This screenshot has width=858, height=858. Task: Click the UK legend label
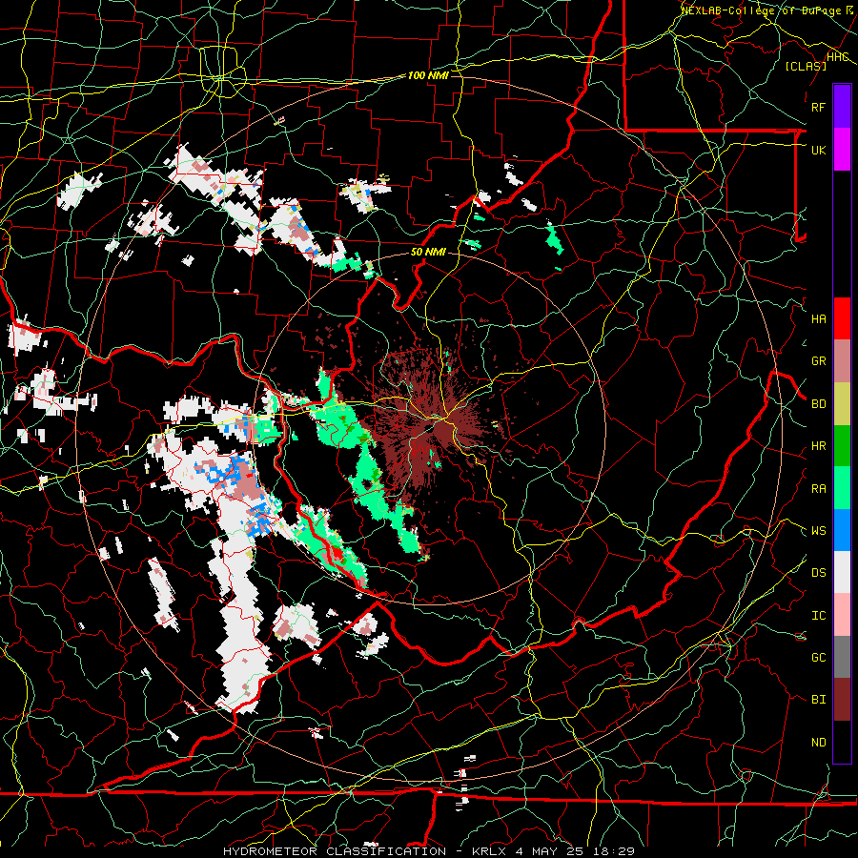pos(819,150)
